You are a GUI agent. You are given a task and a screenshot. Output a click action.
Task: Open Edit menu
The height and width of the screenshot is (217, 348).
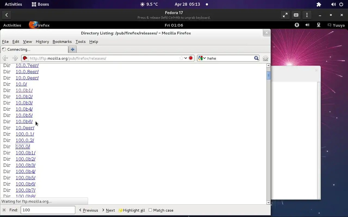[16, 42]
